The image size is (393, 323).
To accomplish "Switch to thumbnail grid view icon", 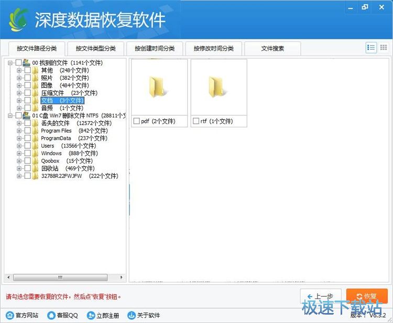I will (x=383, y=47).
